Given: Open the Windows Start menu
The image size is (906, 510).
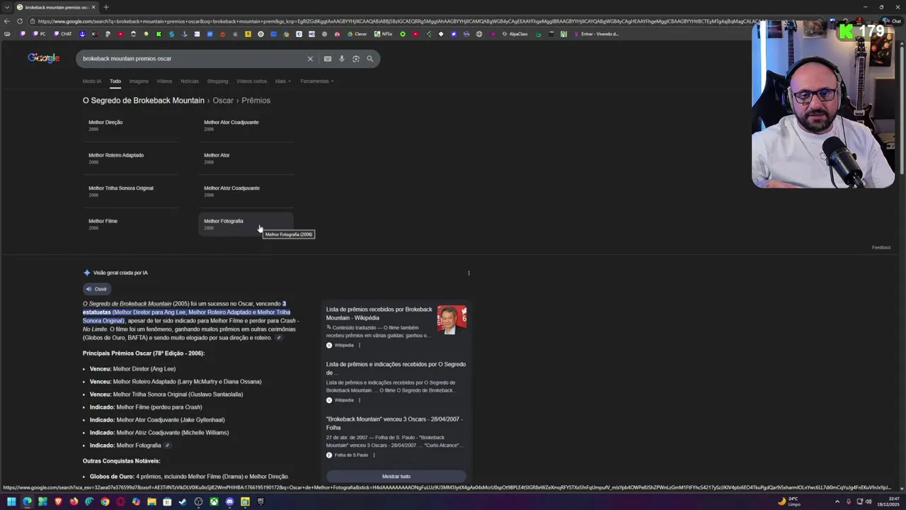Looking at the screenshot, I should click(11, 501).
